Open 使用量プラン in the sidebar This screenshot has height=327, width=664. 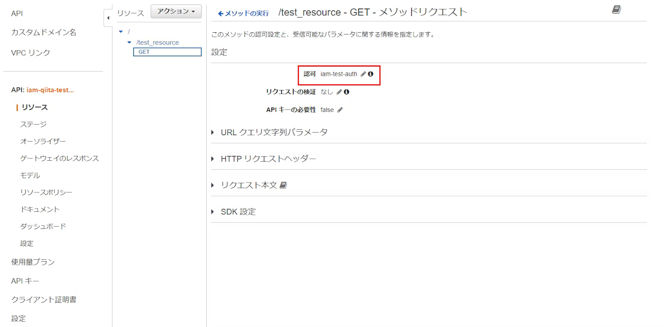coord(33,262)
